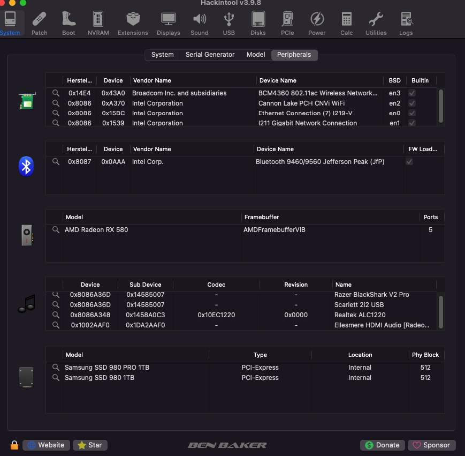Open the NVRAM toolbar section
The height and width of the screenshot is (456, 465).
98,24
